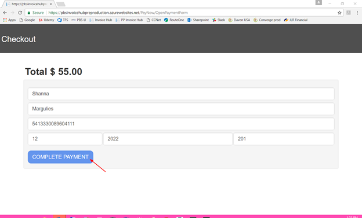
Task: Open the Slack bookmark
Action: click(x=218, y=20)
